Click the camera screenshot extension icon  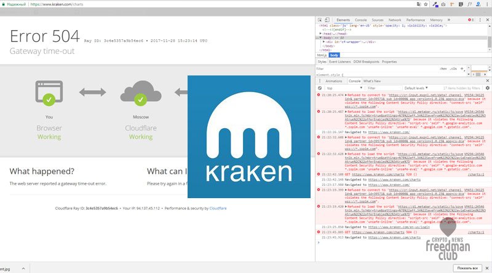(x=443, y=4)
